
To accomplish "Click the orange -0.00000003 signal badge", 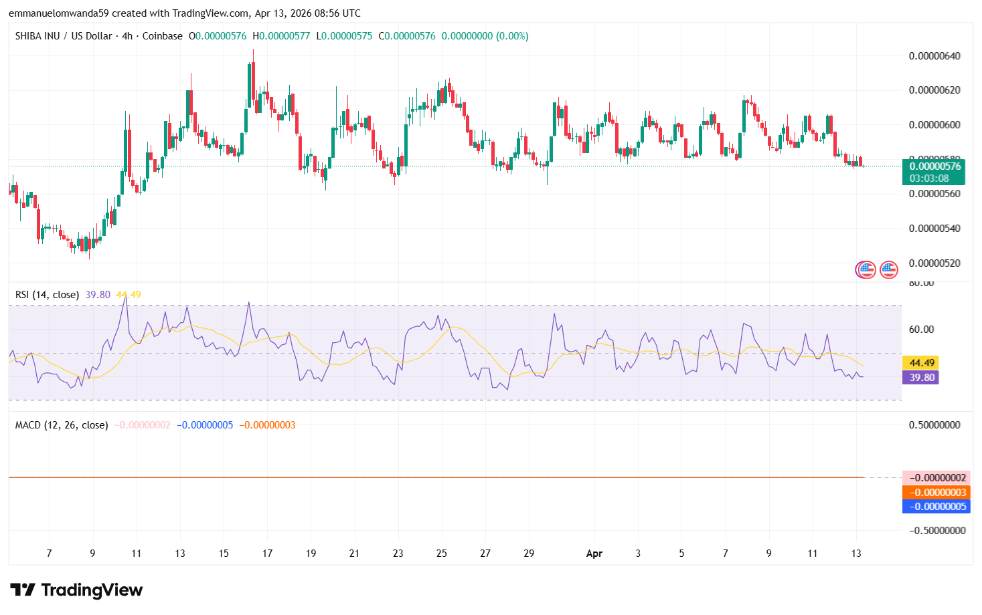I will pos(936,493).
